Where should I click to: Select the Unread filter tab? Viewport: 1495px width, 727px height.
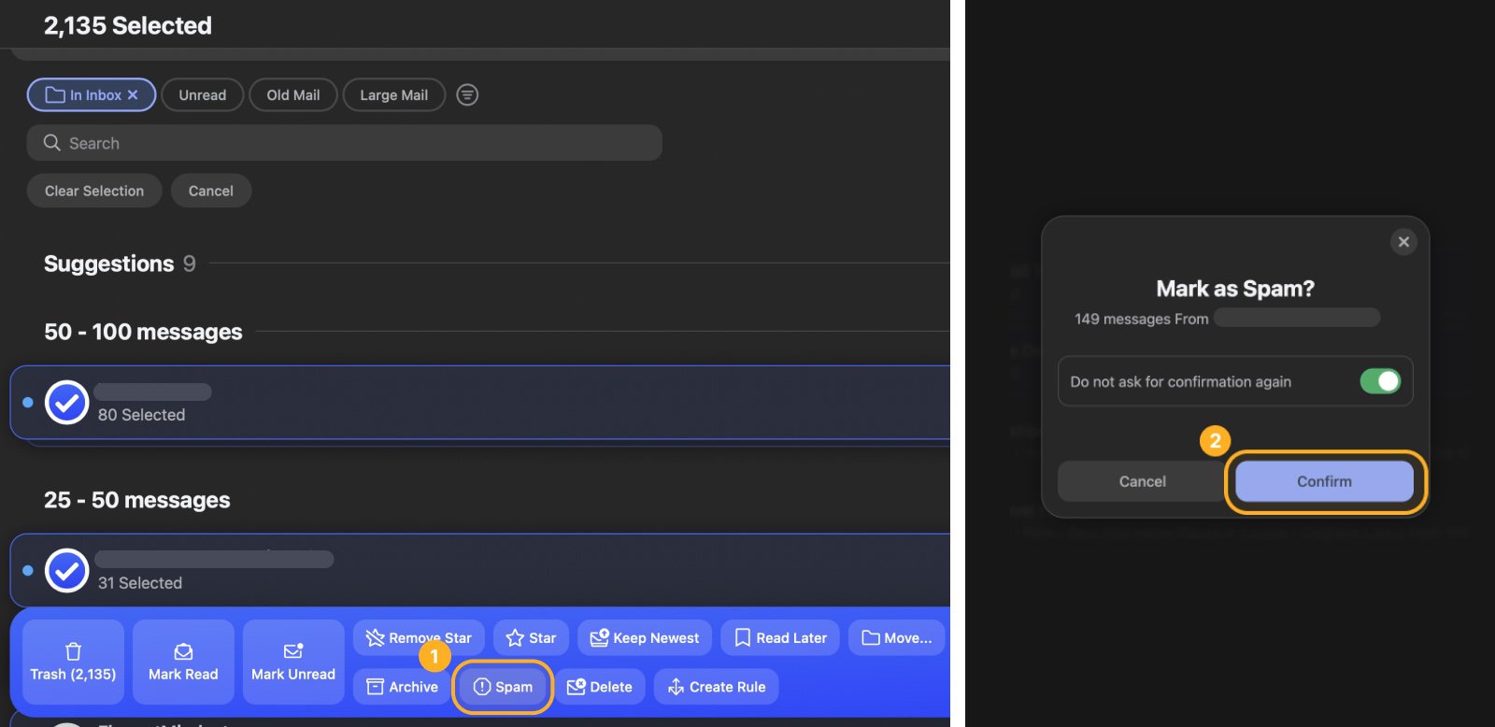point(203,95)
